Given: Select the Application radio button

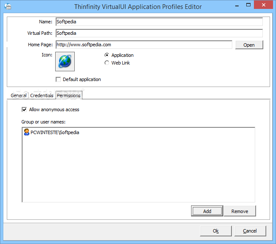Looking at the screenshot, I should [x=107, y=55].
